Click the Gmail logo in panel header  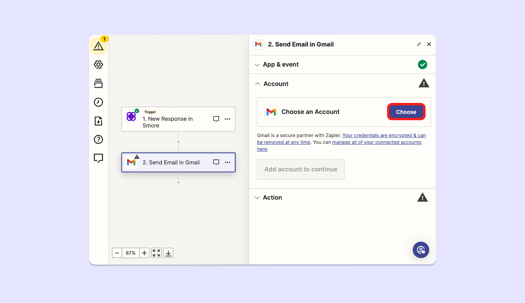coord(258,44)
